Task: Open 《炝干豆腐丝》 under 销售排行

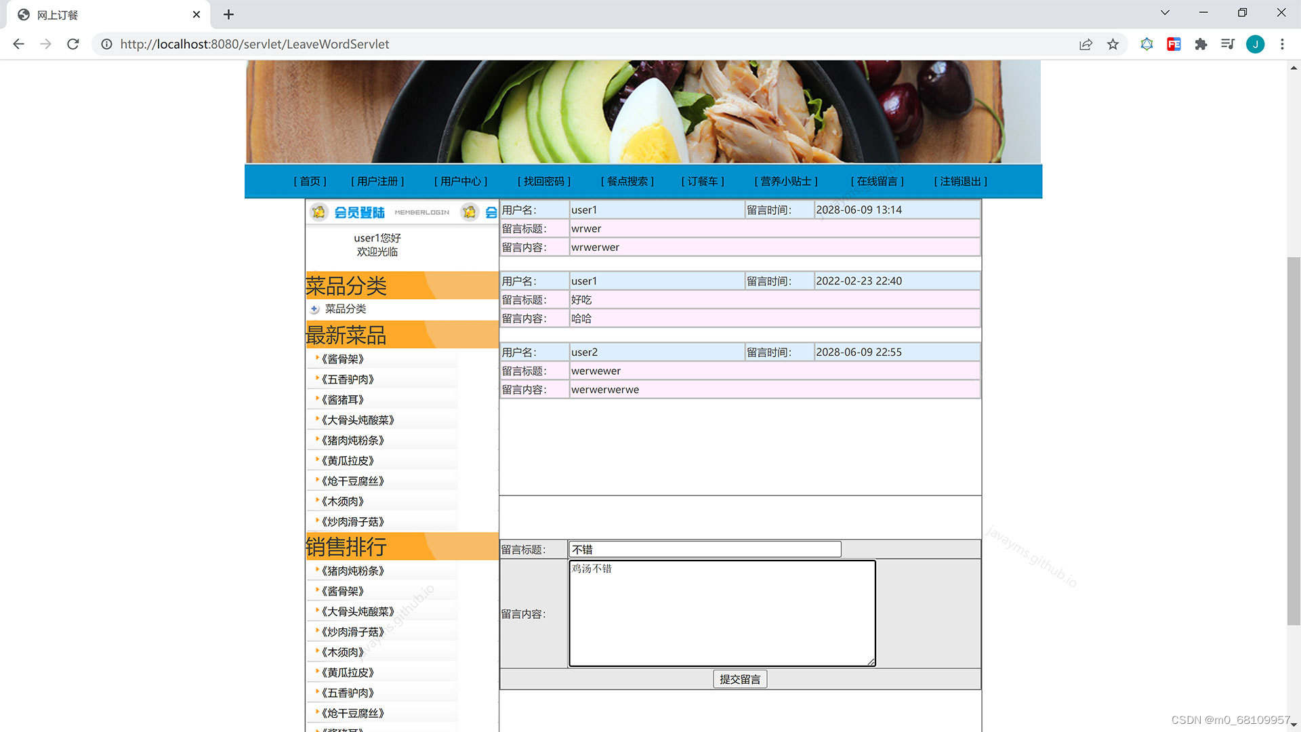Action: (352, 714)
